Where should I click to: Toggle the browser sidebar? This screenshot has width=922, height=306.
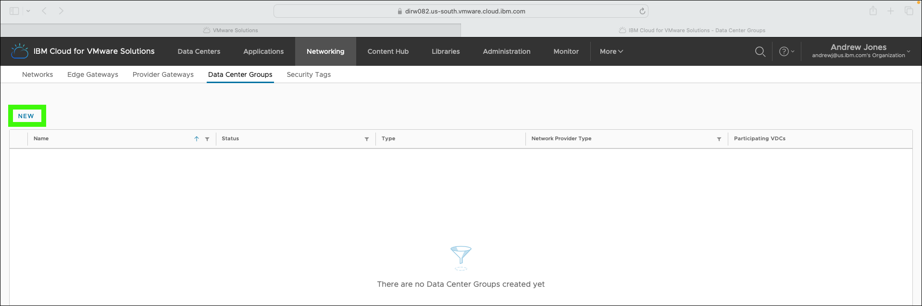coord(14,11)
